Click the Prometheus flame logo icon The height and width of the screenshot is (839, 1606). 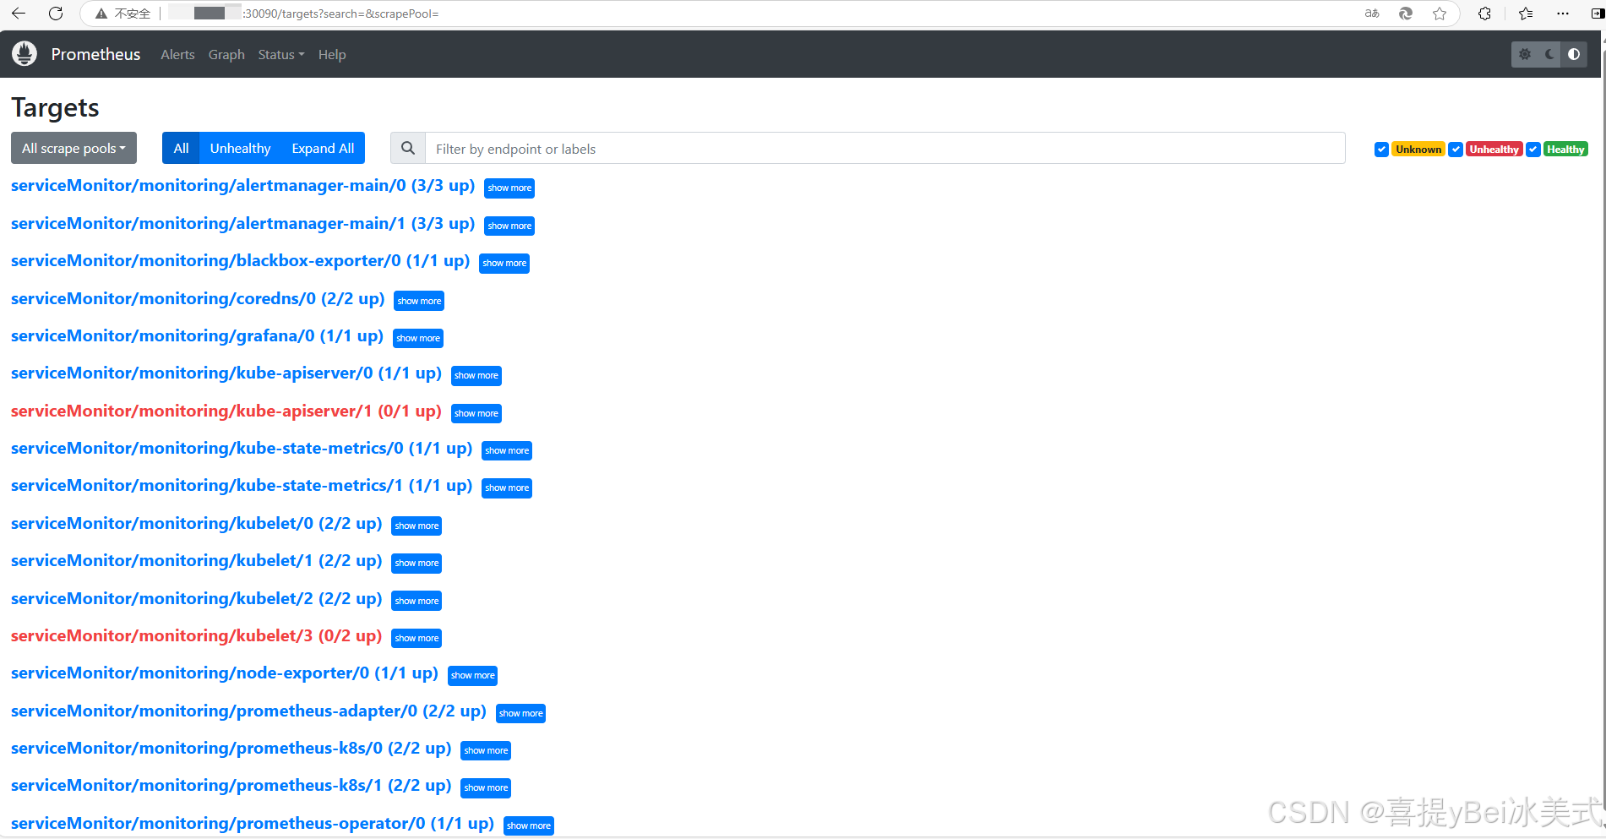pos(24,53)
